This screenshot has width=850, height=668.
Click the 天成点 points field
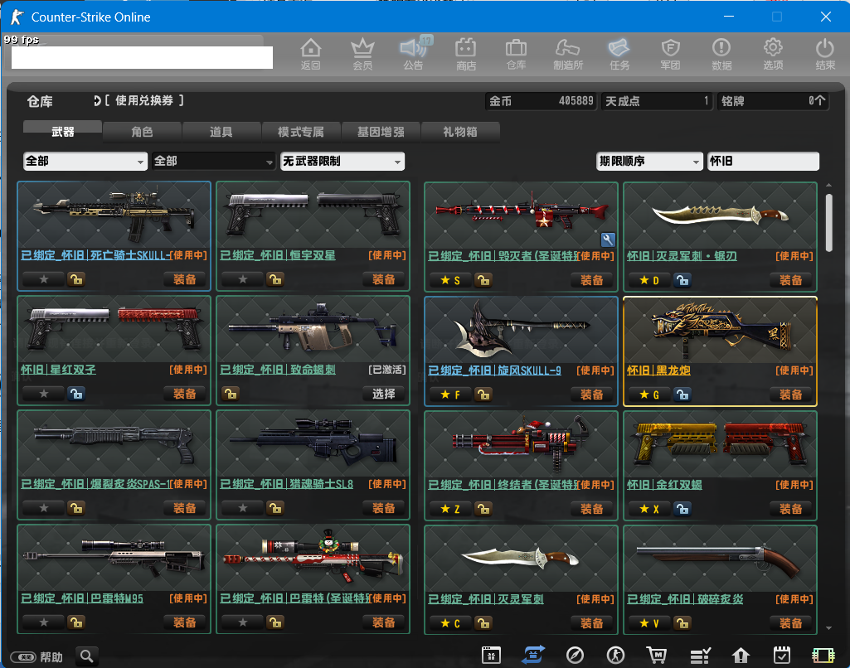657,101
